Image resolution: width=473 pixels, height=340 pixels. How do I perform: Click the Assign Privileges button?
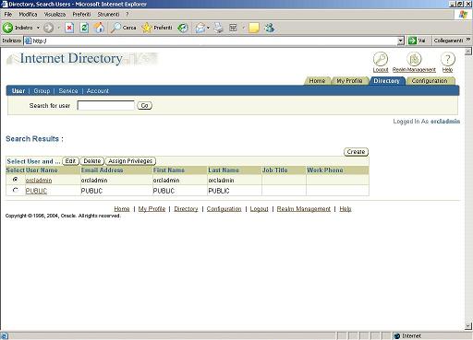[x=130, y=161]
